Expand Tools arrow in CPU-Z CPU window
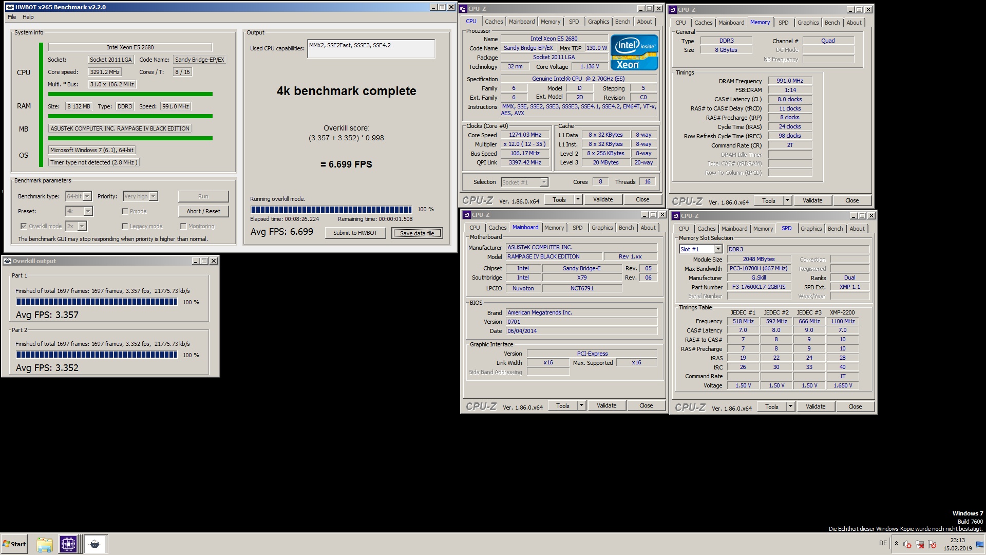The image size is (986, 555). tap(578, 200)
